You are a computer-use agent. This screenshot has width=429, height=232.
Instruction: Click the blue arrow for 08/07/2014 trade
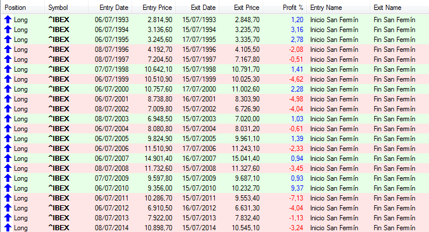pyautogui.click(x=8, y=227)
